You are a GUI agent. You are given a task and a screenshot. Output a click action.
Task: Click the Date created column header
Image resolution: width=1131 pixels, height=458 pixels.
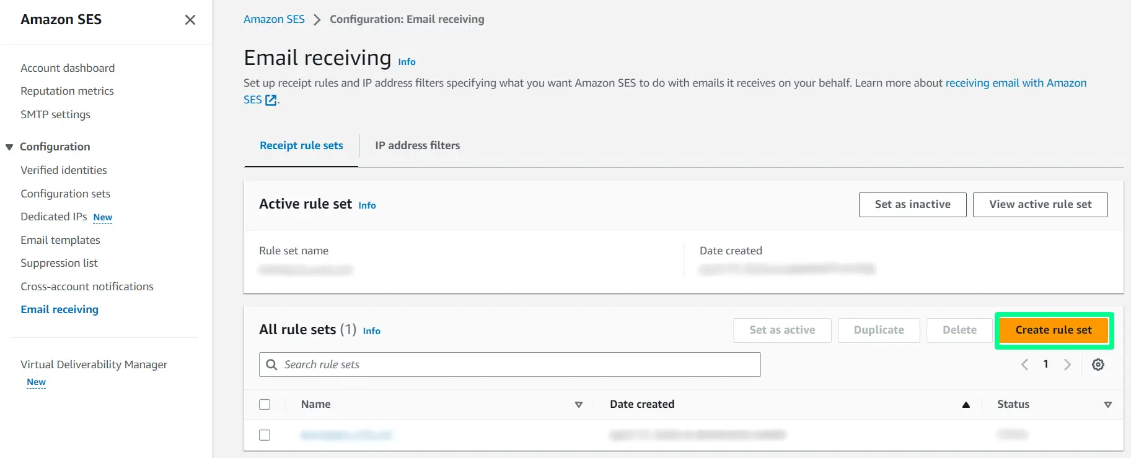click(642, 405)
